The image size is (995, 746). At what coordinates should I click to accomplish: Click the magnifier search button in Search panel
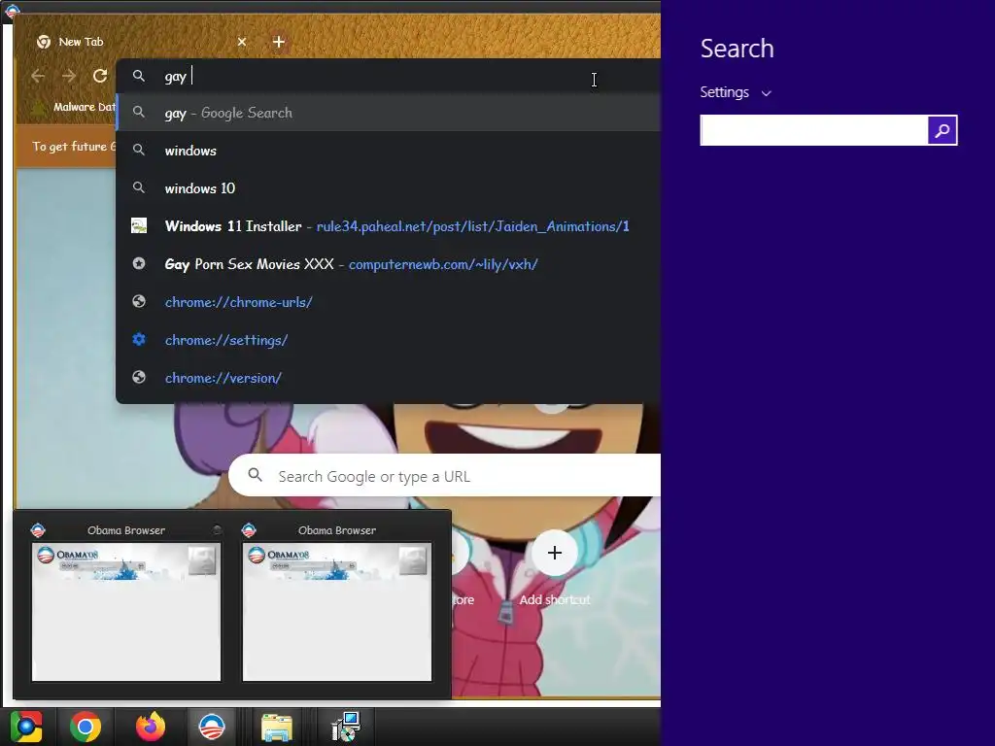[943, 130]
